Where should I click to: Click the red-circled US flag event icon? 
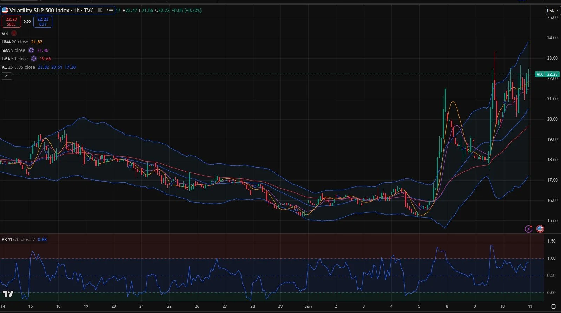(540, 229)
